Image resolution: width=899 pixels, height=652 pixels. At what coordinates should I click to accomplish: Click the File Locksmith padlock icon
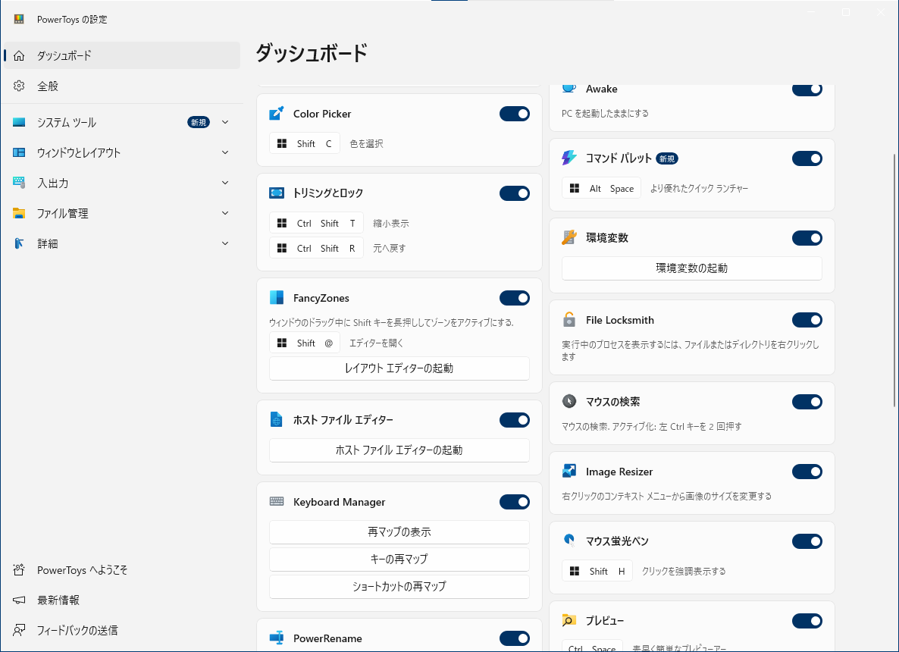tap(569, 319)
